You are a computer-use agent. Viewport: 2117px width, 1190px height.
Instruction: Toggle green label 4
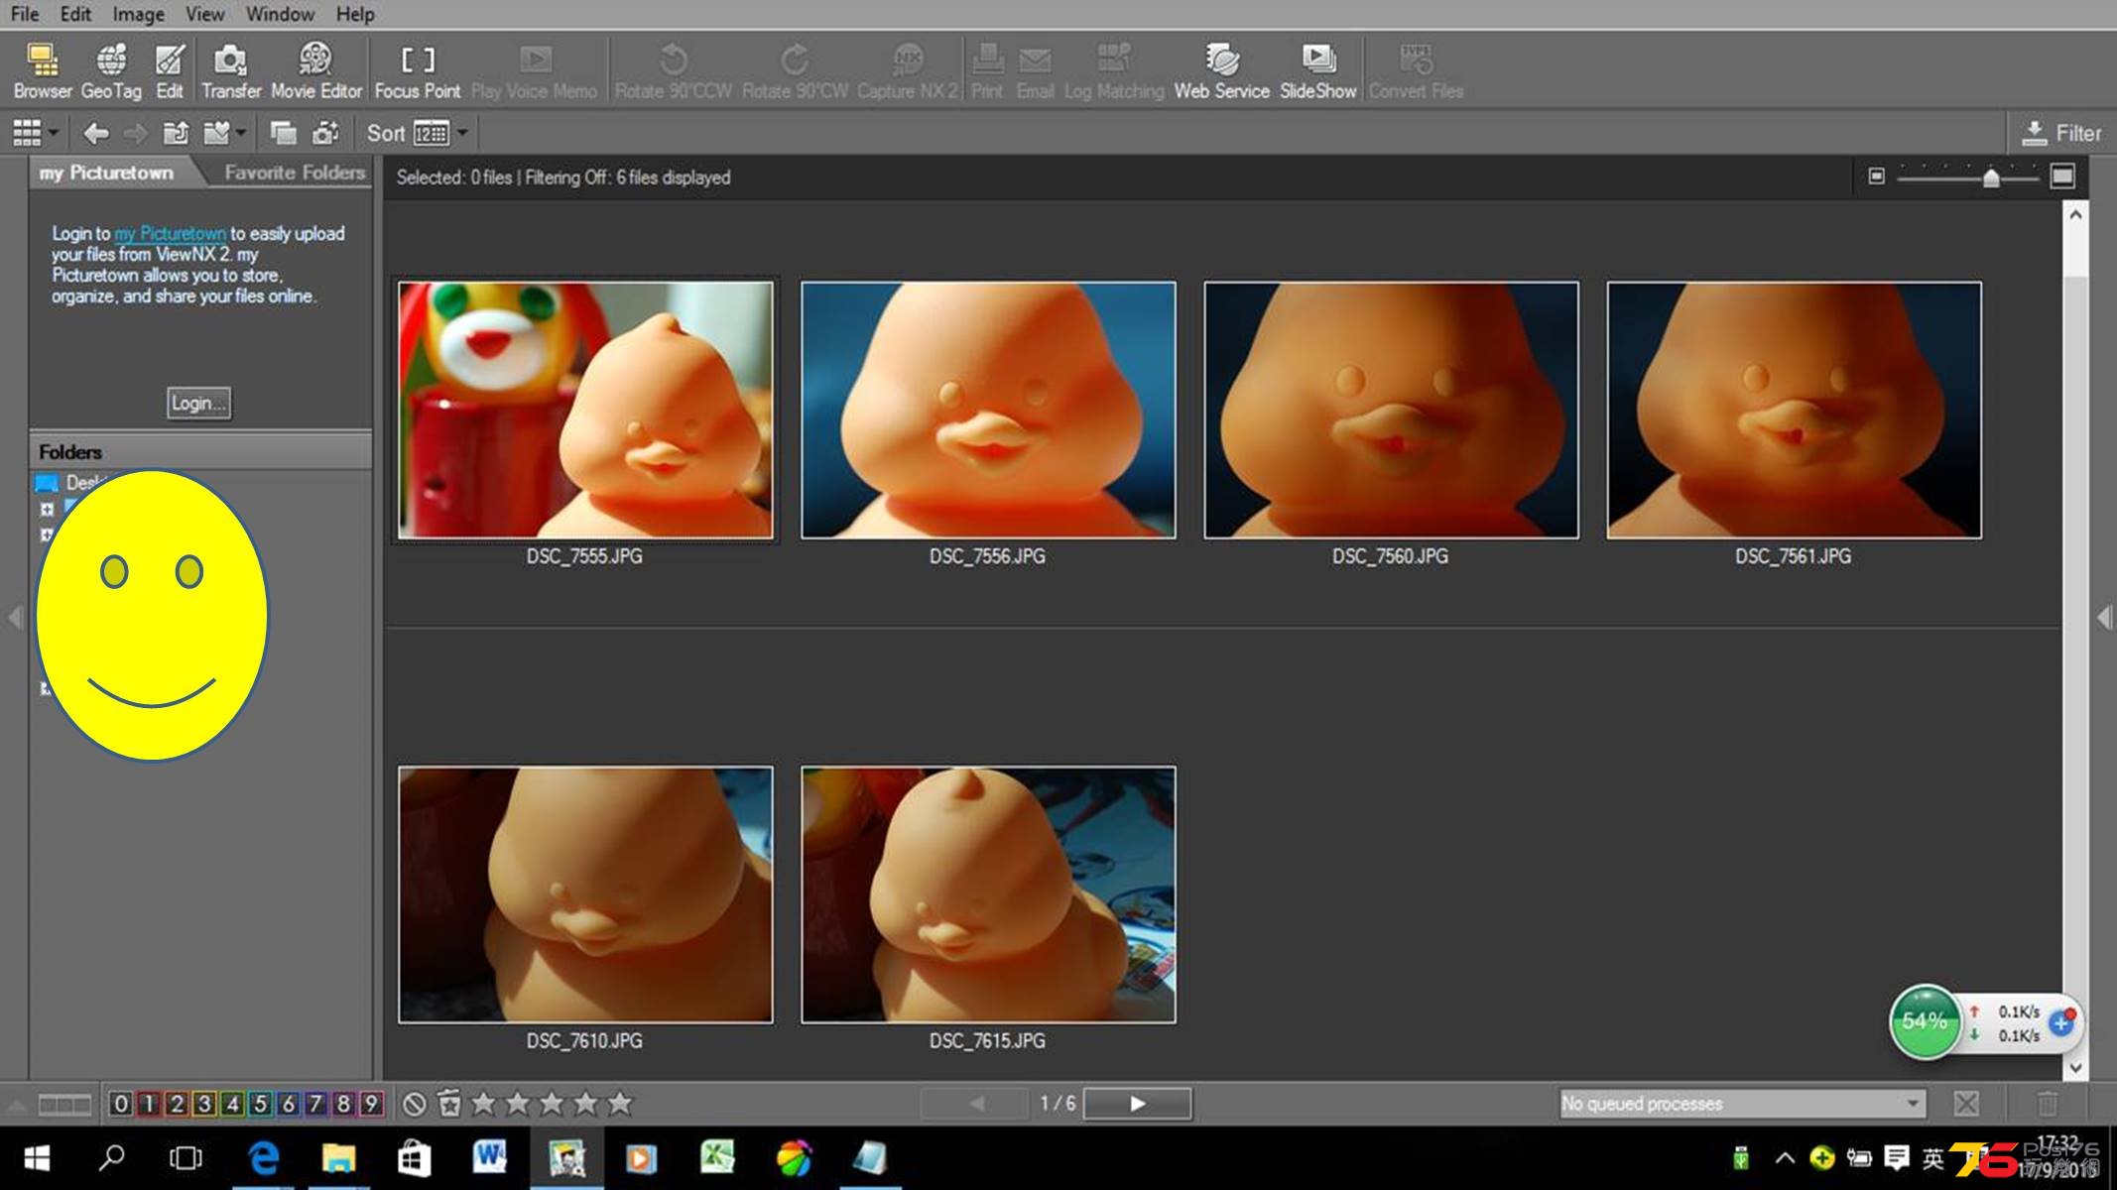pos(232,1104)
